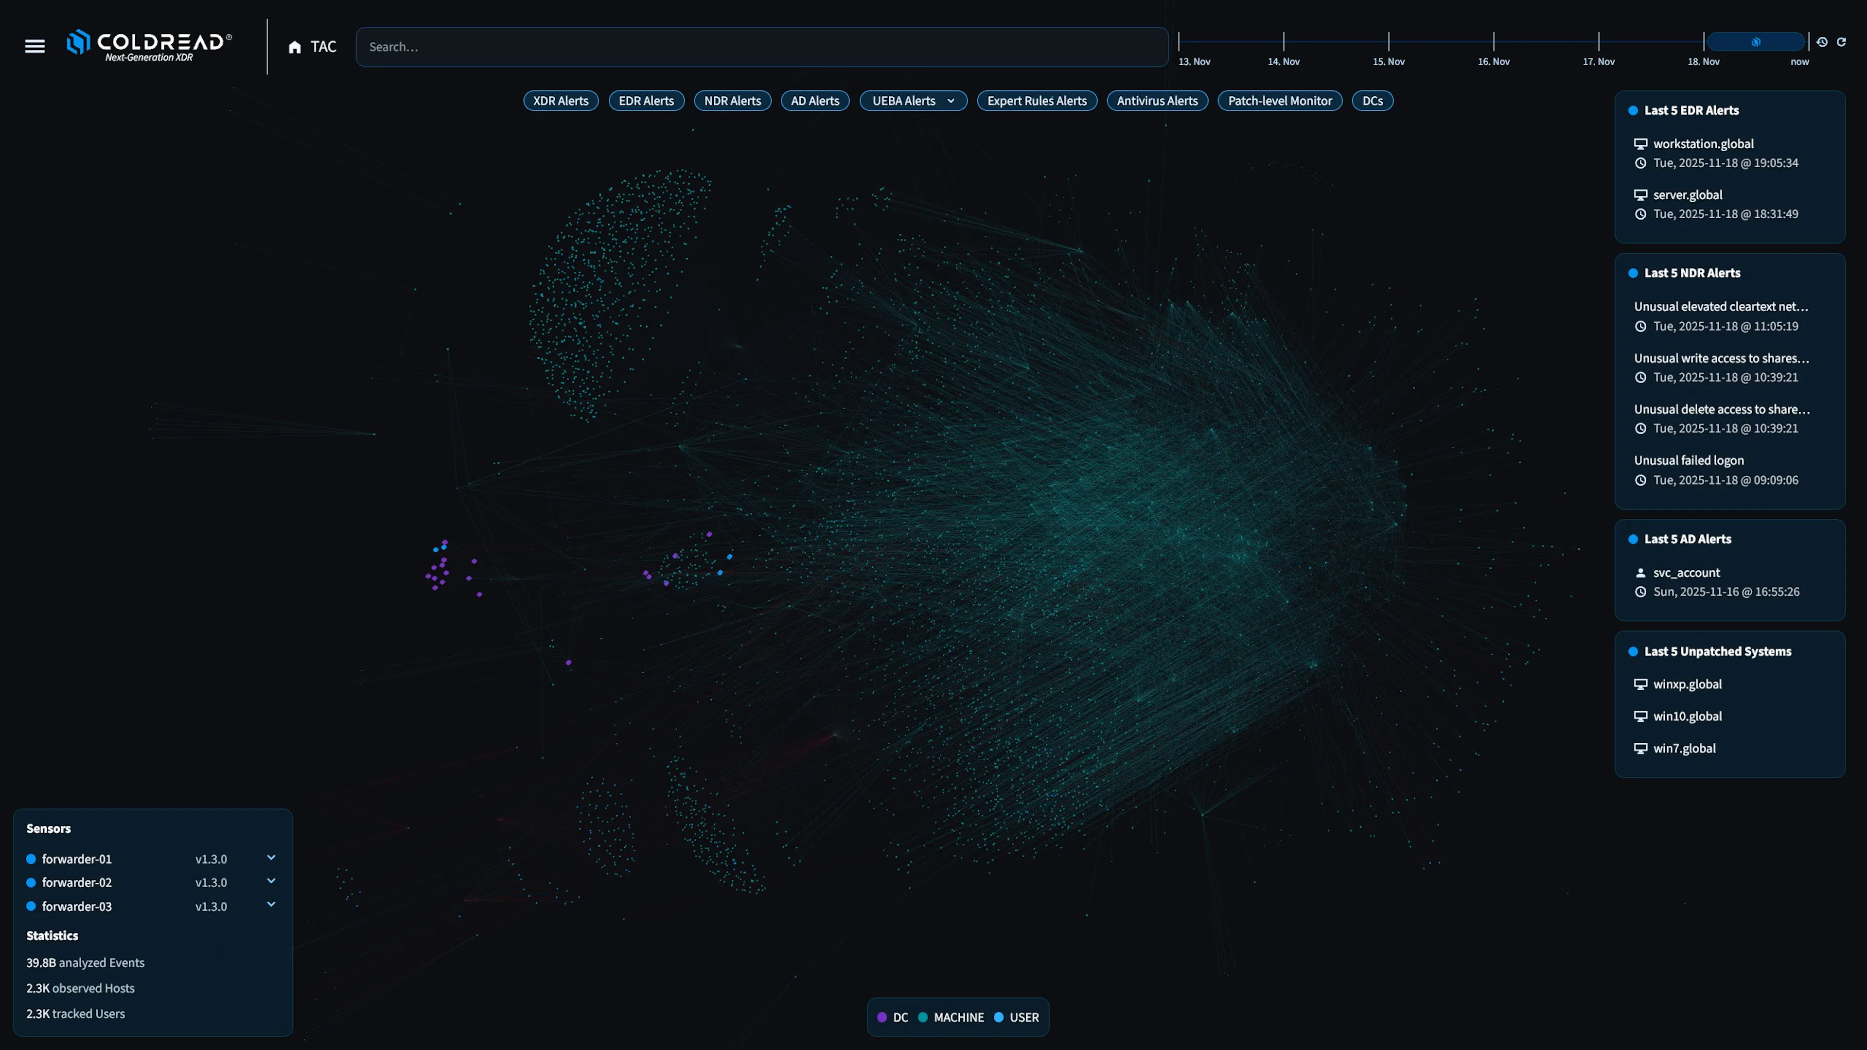Expand forwarder-02 sensor details
1867x1050 pixels.
click(x=271, y=881)
